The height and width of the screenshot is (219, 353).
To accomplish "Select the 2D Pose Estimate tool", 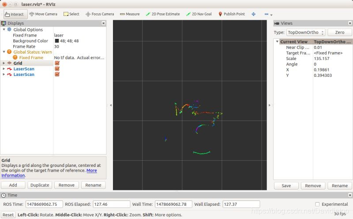I will pyautogui.click(x=163, y=14).
